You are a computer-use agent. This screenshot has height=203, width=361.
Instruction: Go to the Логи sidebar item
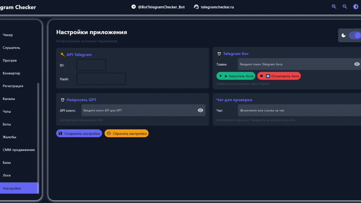[x=7, y=175]
